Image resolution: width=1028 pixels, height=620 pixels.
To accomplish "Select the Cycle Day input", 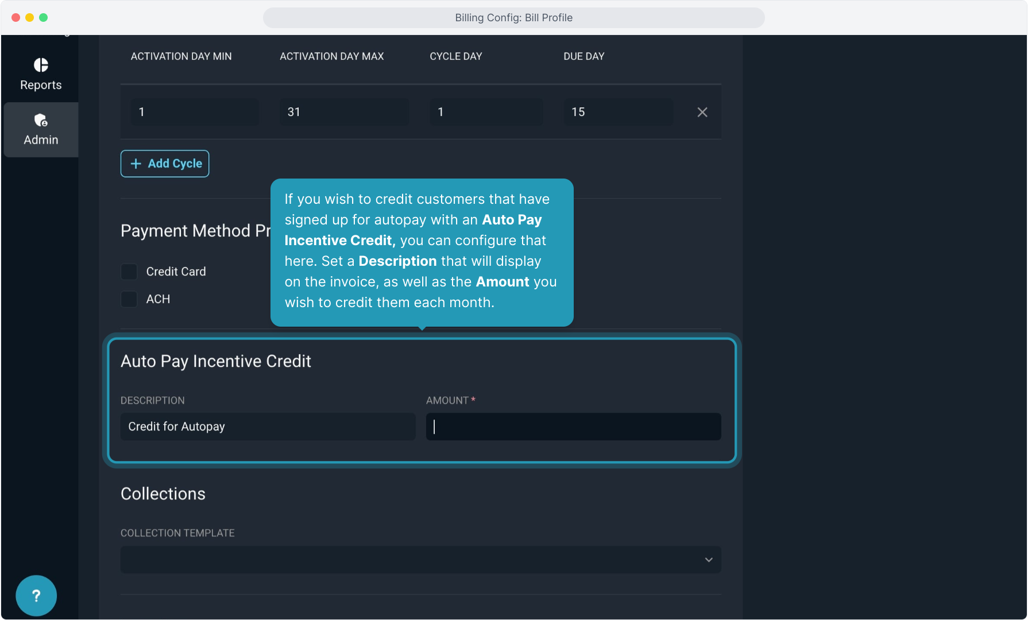I will [486, 112].
